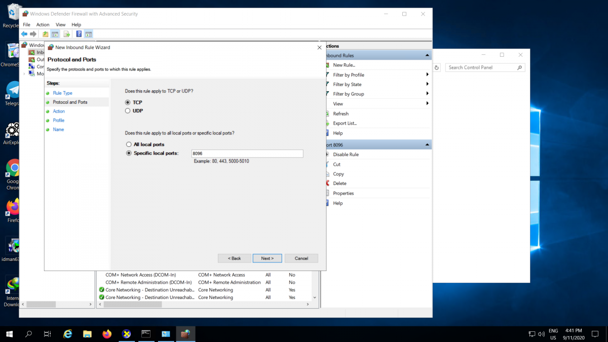Open Firefox from the taskbar

point(107,334)
